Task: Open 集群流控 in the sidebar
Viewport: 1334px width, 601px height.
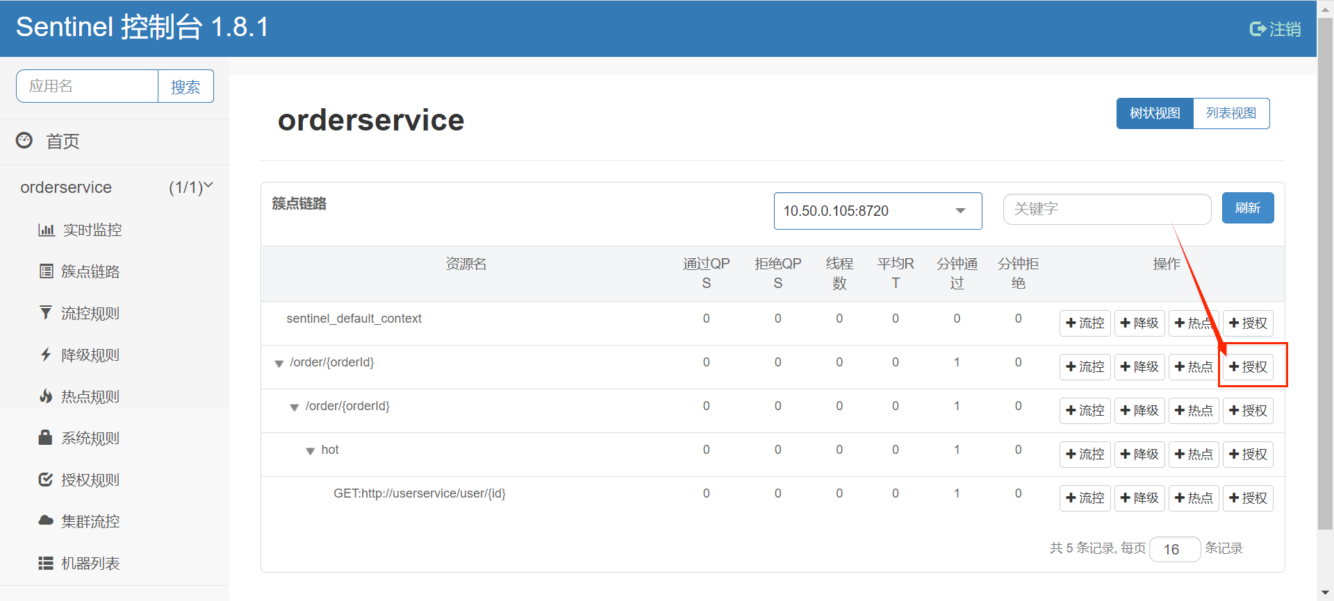Action: click(90, 521)
